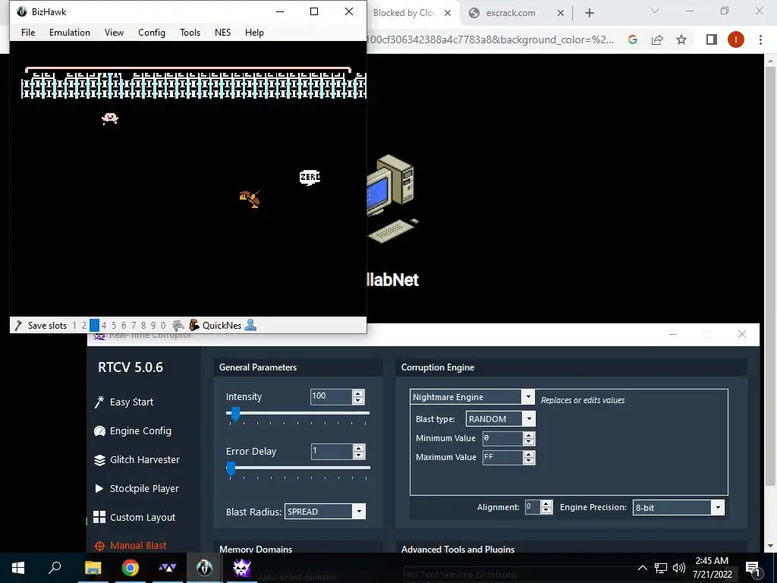
Task: Close the excrack.com browser tab
Action: point(561,14)
